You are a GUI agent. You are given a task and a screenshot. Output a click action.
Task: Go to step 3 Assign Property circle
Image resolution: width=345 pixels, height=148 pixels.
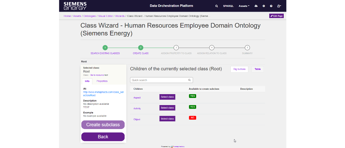pos(176,48)
